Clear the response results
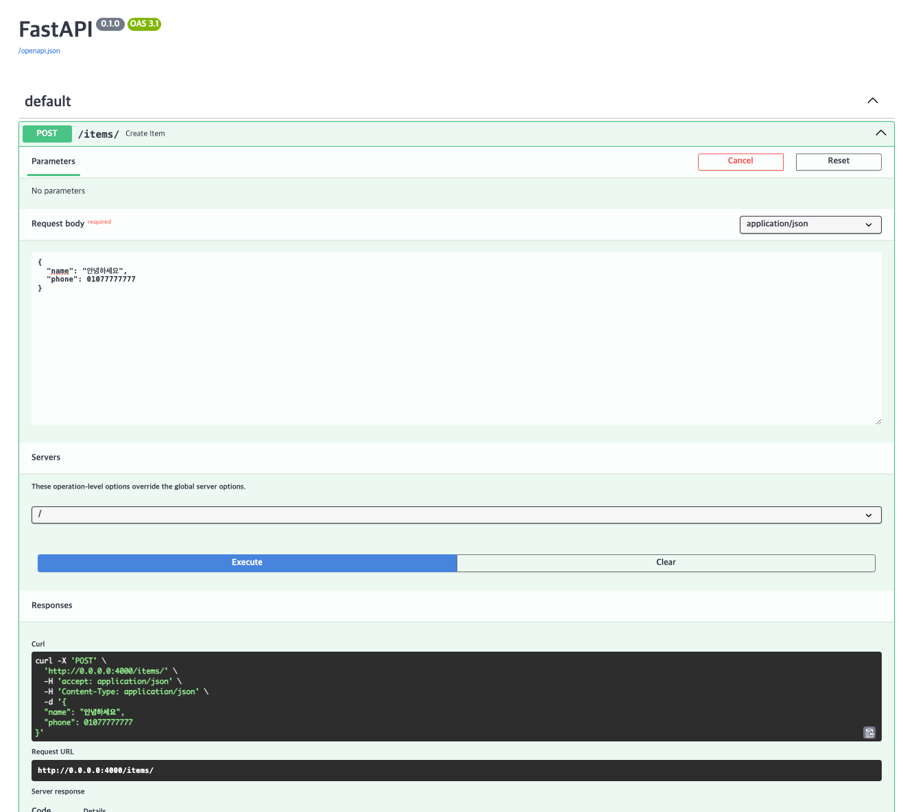The image size is (903, 812). pyautogui.click(x=666, y=563)
